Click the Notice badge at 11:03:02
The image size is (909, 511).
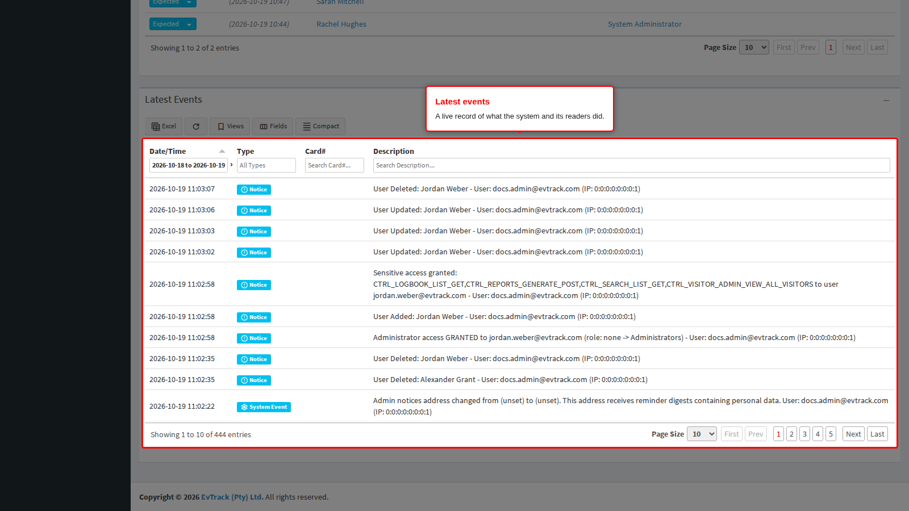point(254,253)
